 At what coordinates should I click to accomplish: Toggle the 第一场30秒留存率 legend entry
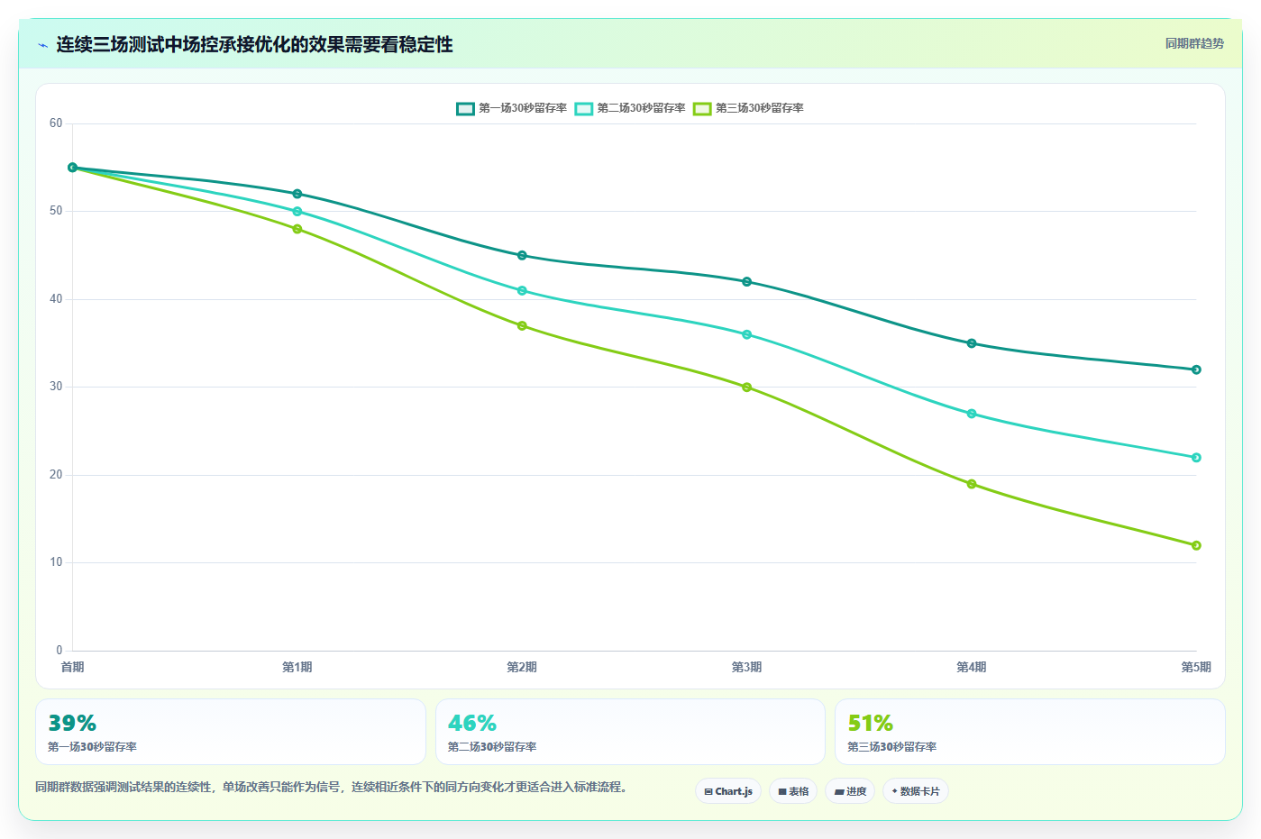[512, 108]
